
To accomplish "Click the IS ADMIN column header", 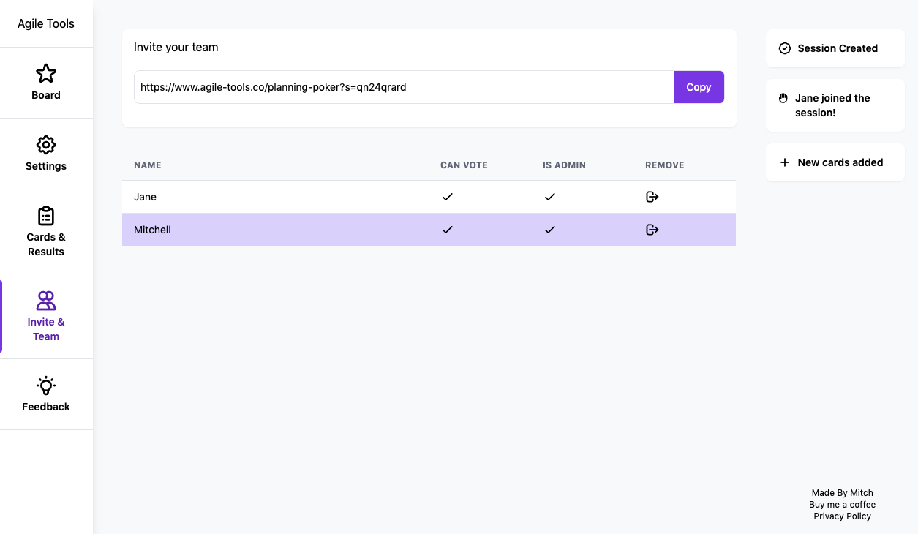I will point(564,165).
